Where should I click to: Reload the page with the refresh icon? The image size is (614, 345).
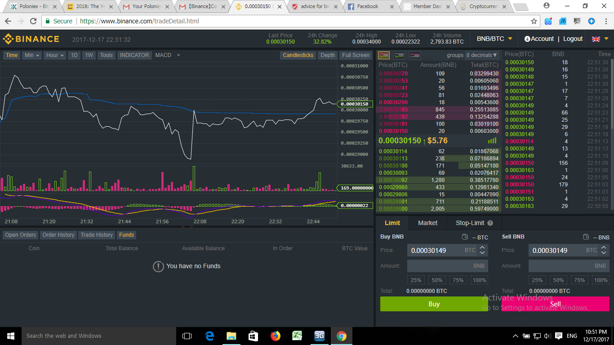[x=33, y=21]
